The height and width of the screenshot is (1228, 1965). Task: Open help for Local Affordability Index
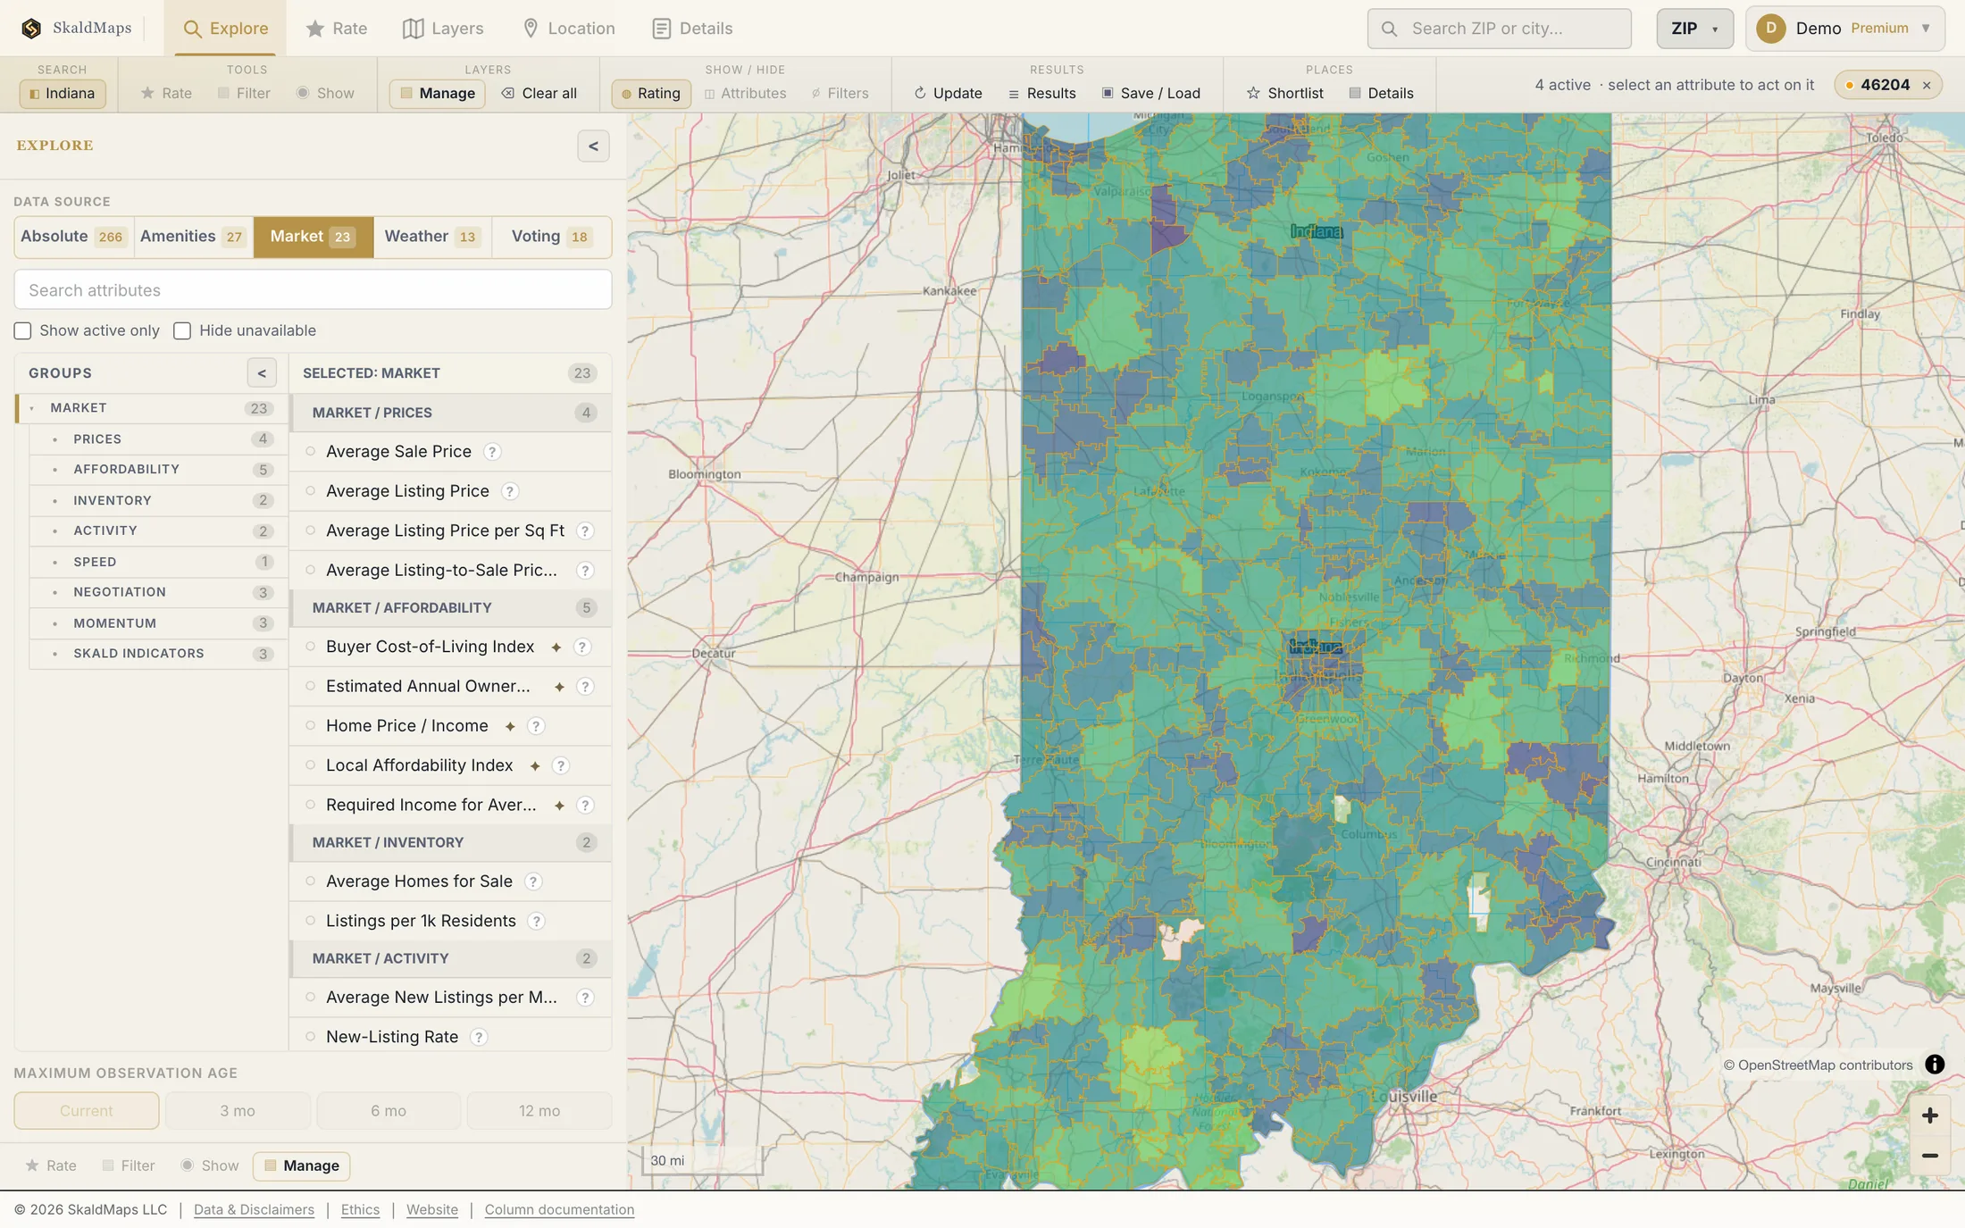tap(560, 765)
